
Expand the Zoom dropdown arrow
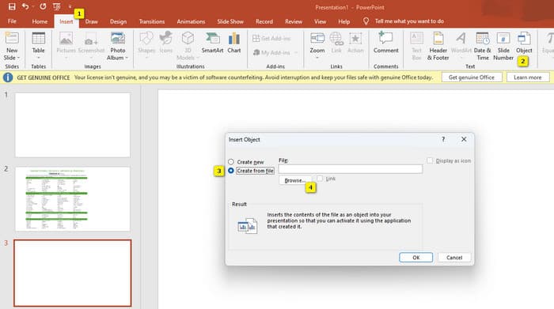click(x=317, y=58)
